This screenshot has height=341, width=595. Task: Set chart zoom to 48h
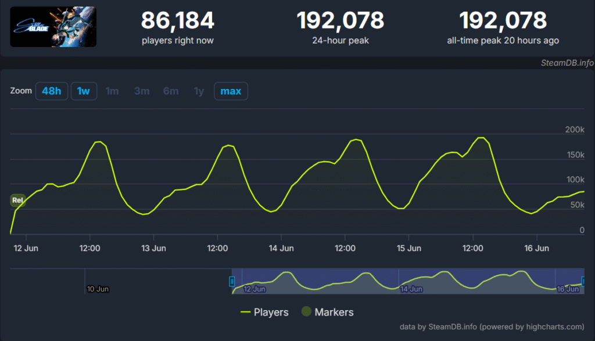(x=52, y=91)
